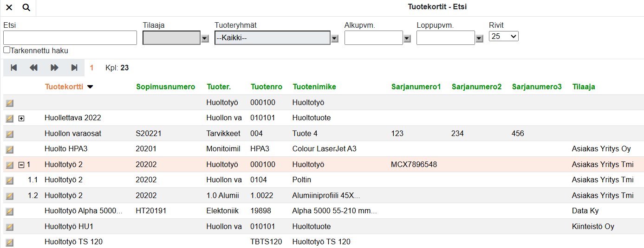Go to the first page of results

pos(14,68)
